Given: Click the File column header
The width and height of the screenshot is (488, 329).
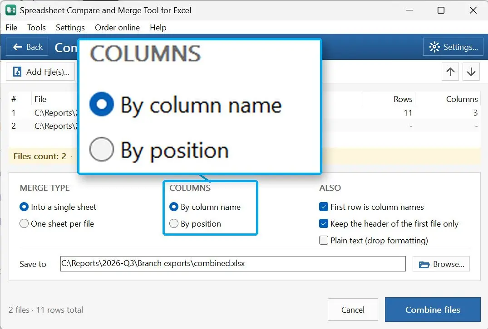Looking at the screenshot, I should (40, 99).
